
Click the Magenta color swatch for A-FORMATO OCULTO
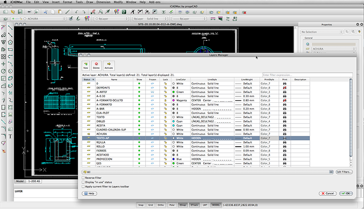coord(174,100)
